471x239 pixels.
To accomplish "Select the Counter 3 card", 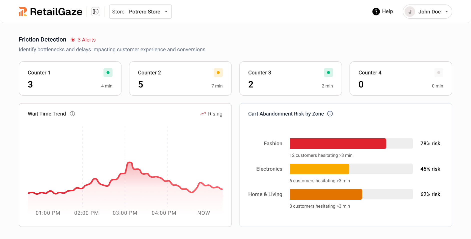I will 290,79.
